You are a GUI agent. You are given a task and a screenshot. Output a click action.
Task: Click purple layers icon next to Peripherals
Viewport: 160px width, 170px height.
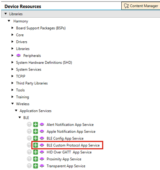pyautogui.click(x=18, y=55)
